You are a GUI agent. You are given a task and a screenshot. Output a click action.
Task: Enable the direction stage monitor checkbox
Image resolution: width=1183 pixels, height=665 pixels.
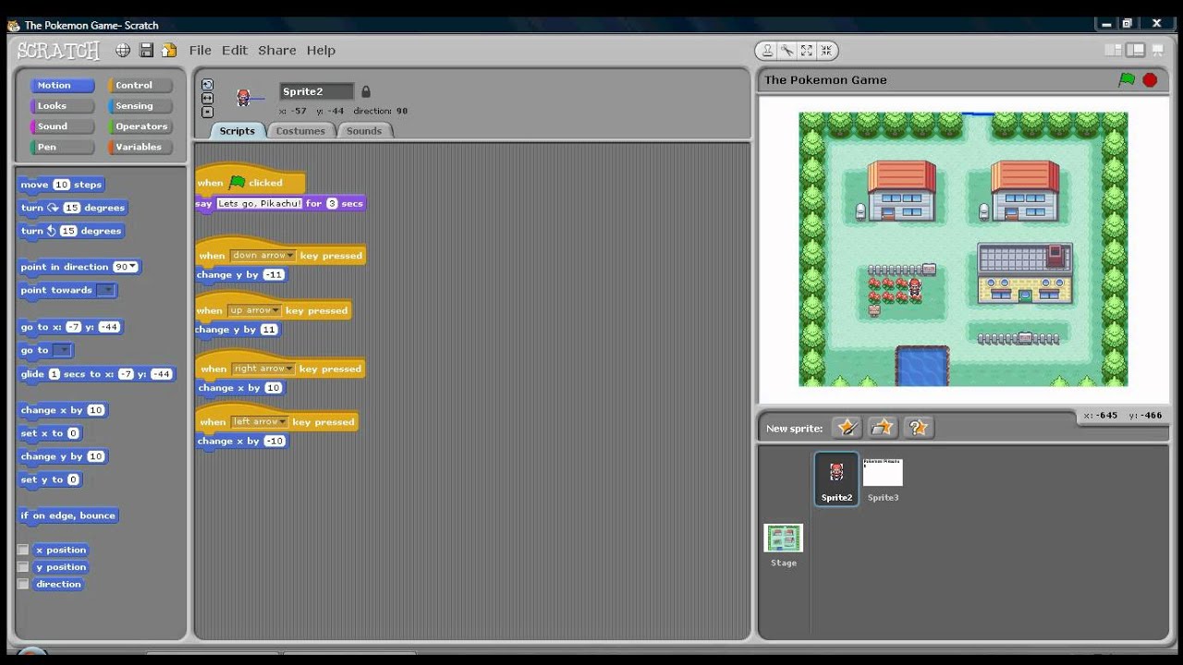click(x=24, y=584)
